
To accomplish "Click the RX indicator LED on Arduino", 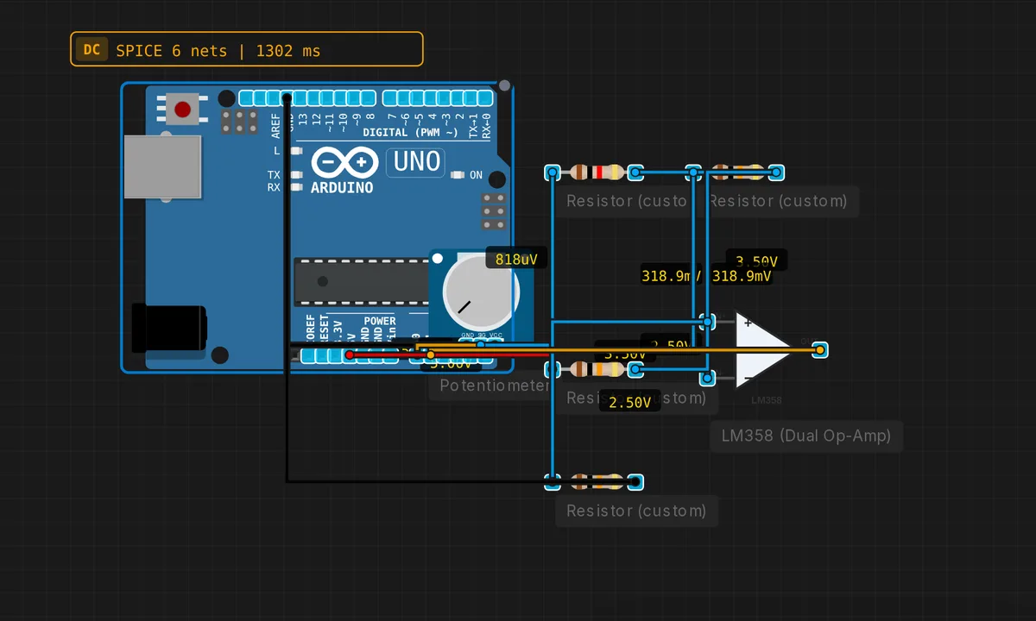I will 297,186.
